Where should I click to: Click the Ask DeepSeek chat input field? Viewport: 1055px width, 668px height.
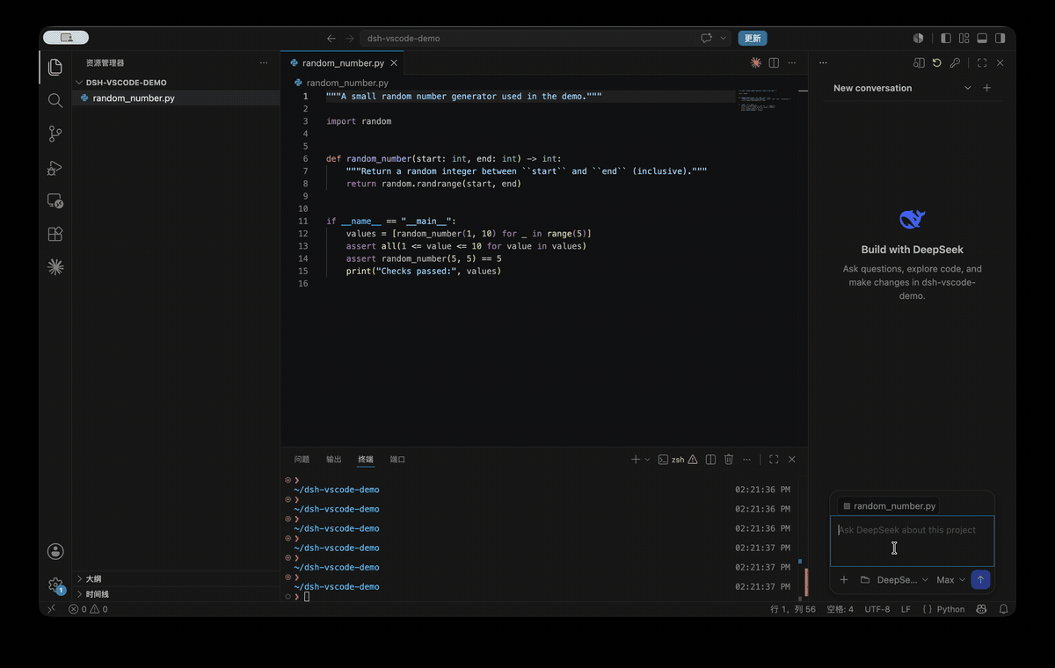pyautogui.click(x=913, y=541)
